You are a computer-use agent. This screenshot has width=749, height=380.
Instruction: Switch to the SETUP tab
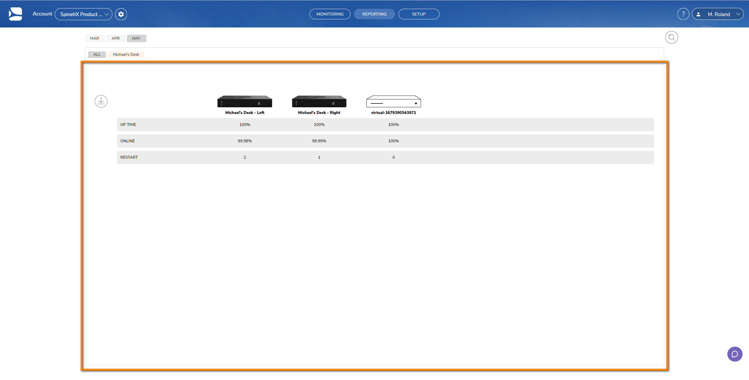coord(419,14)
